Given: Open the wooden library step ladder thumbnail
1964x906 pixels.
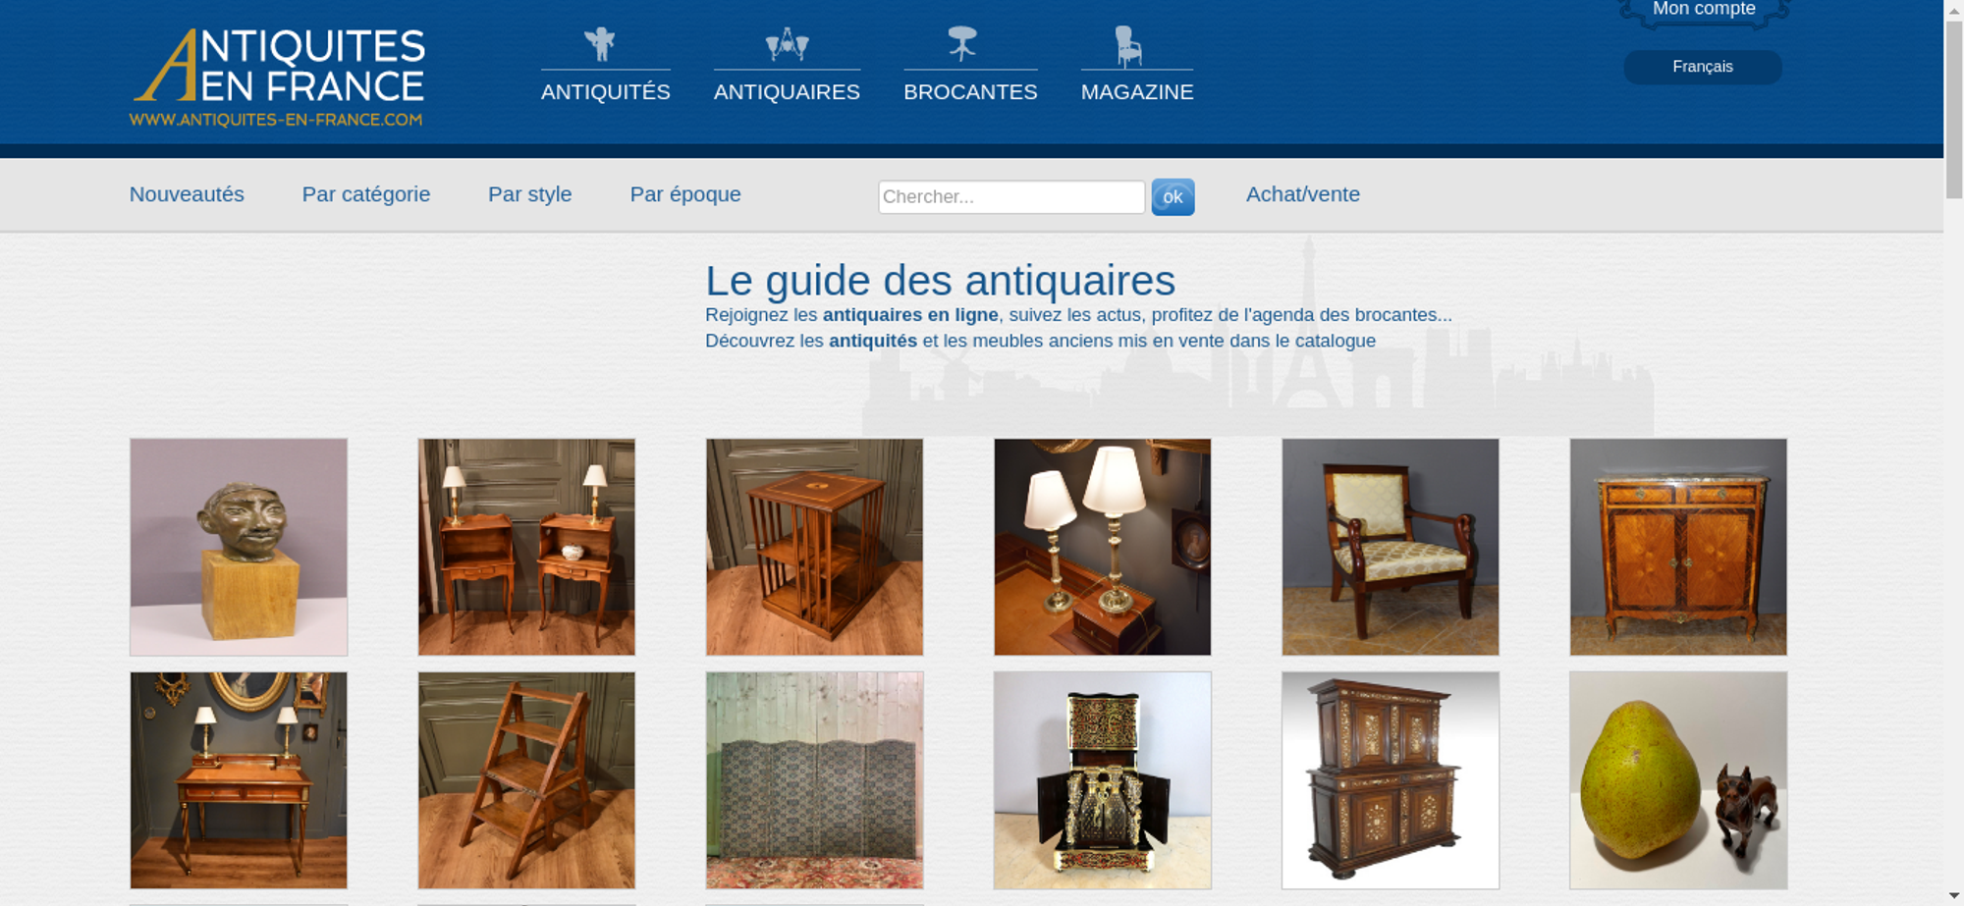Looking at the screenshot, I should 526,780.
